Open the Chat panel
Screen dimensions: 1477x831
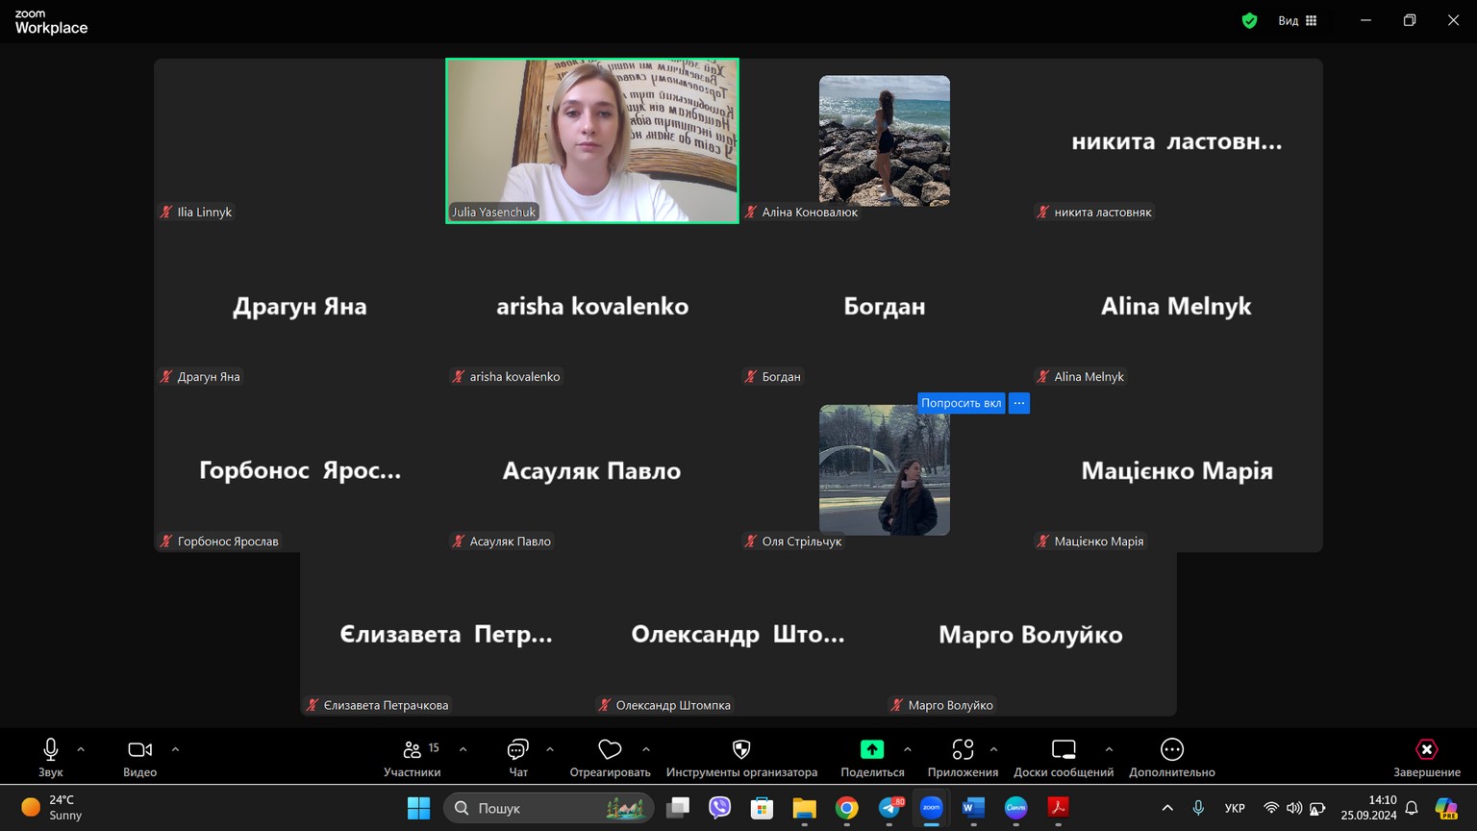tap(517, 750)
